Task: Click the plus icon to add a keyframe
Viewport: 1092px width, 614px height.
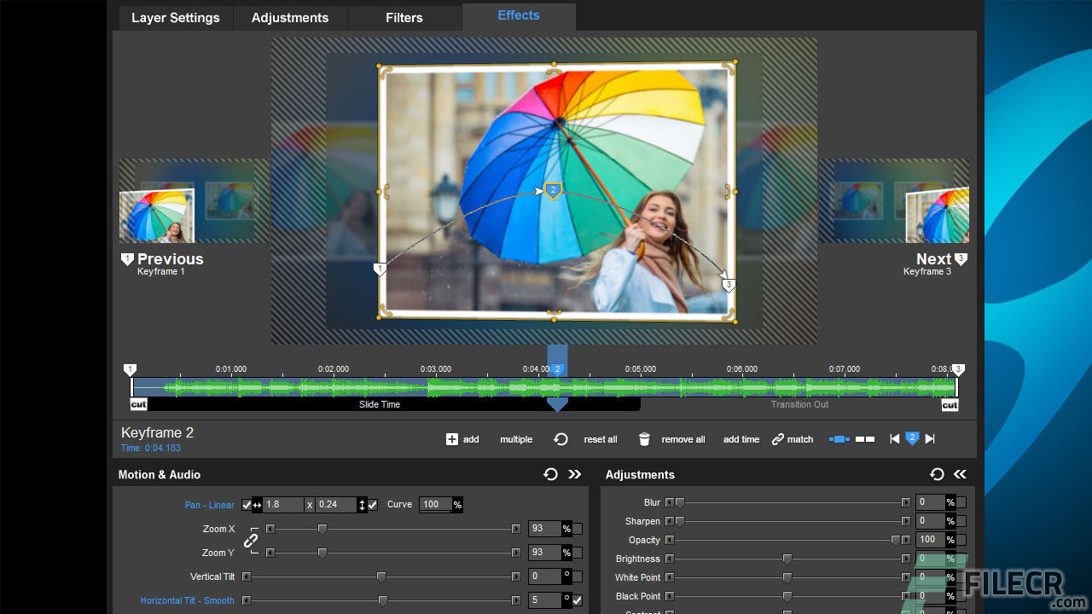Action: 452,439
